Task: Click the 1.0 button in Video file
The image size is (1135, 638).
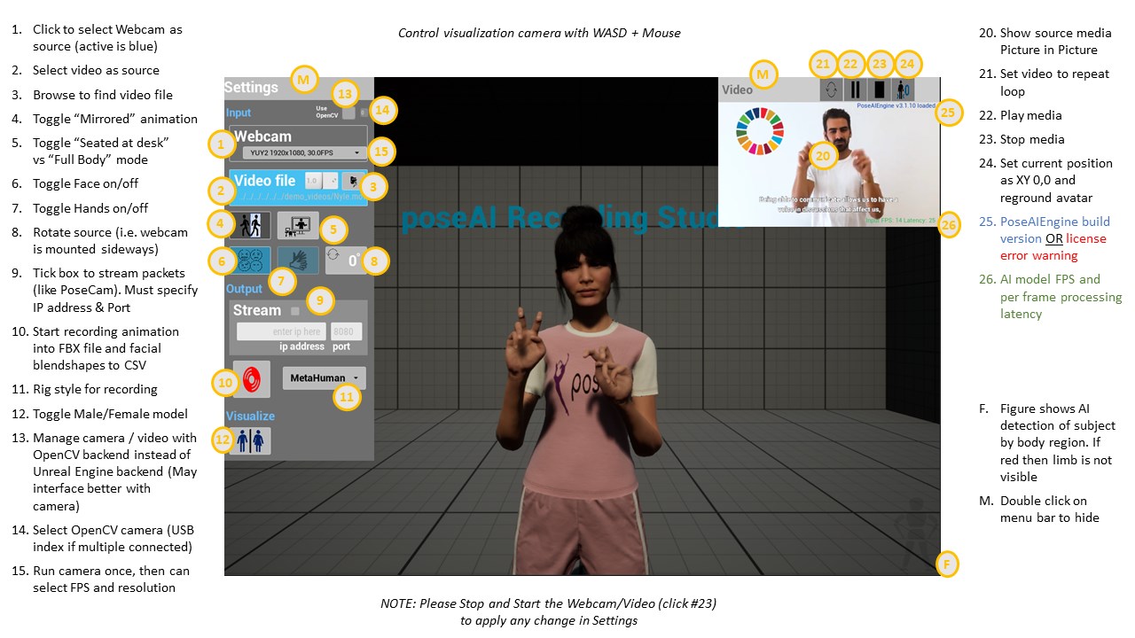Action: [x=312, y=180]
